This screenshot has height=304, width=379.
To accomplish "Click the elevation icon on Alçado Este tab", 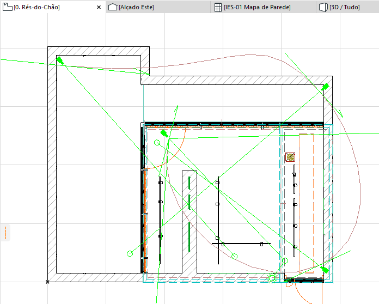I will (113, 7).
